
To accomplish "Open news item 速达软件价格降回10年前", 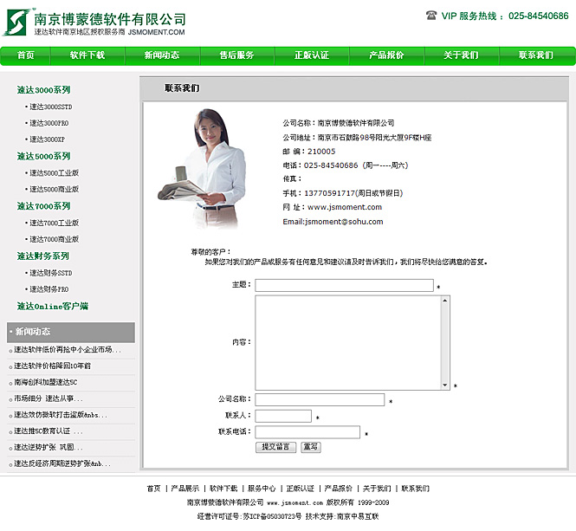I will click(x=52, y=366).
